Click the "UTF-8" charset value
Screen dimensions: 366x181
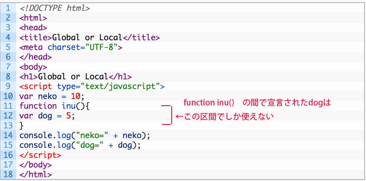click(101, 47)
